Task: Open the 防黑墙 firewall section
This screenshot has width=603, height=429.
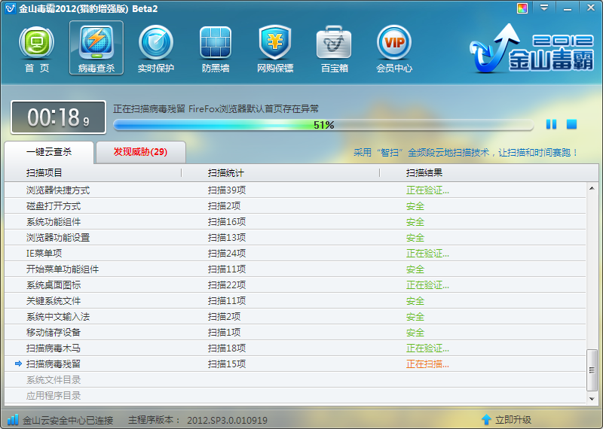Action: [215, 48]
